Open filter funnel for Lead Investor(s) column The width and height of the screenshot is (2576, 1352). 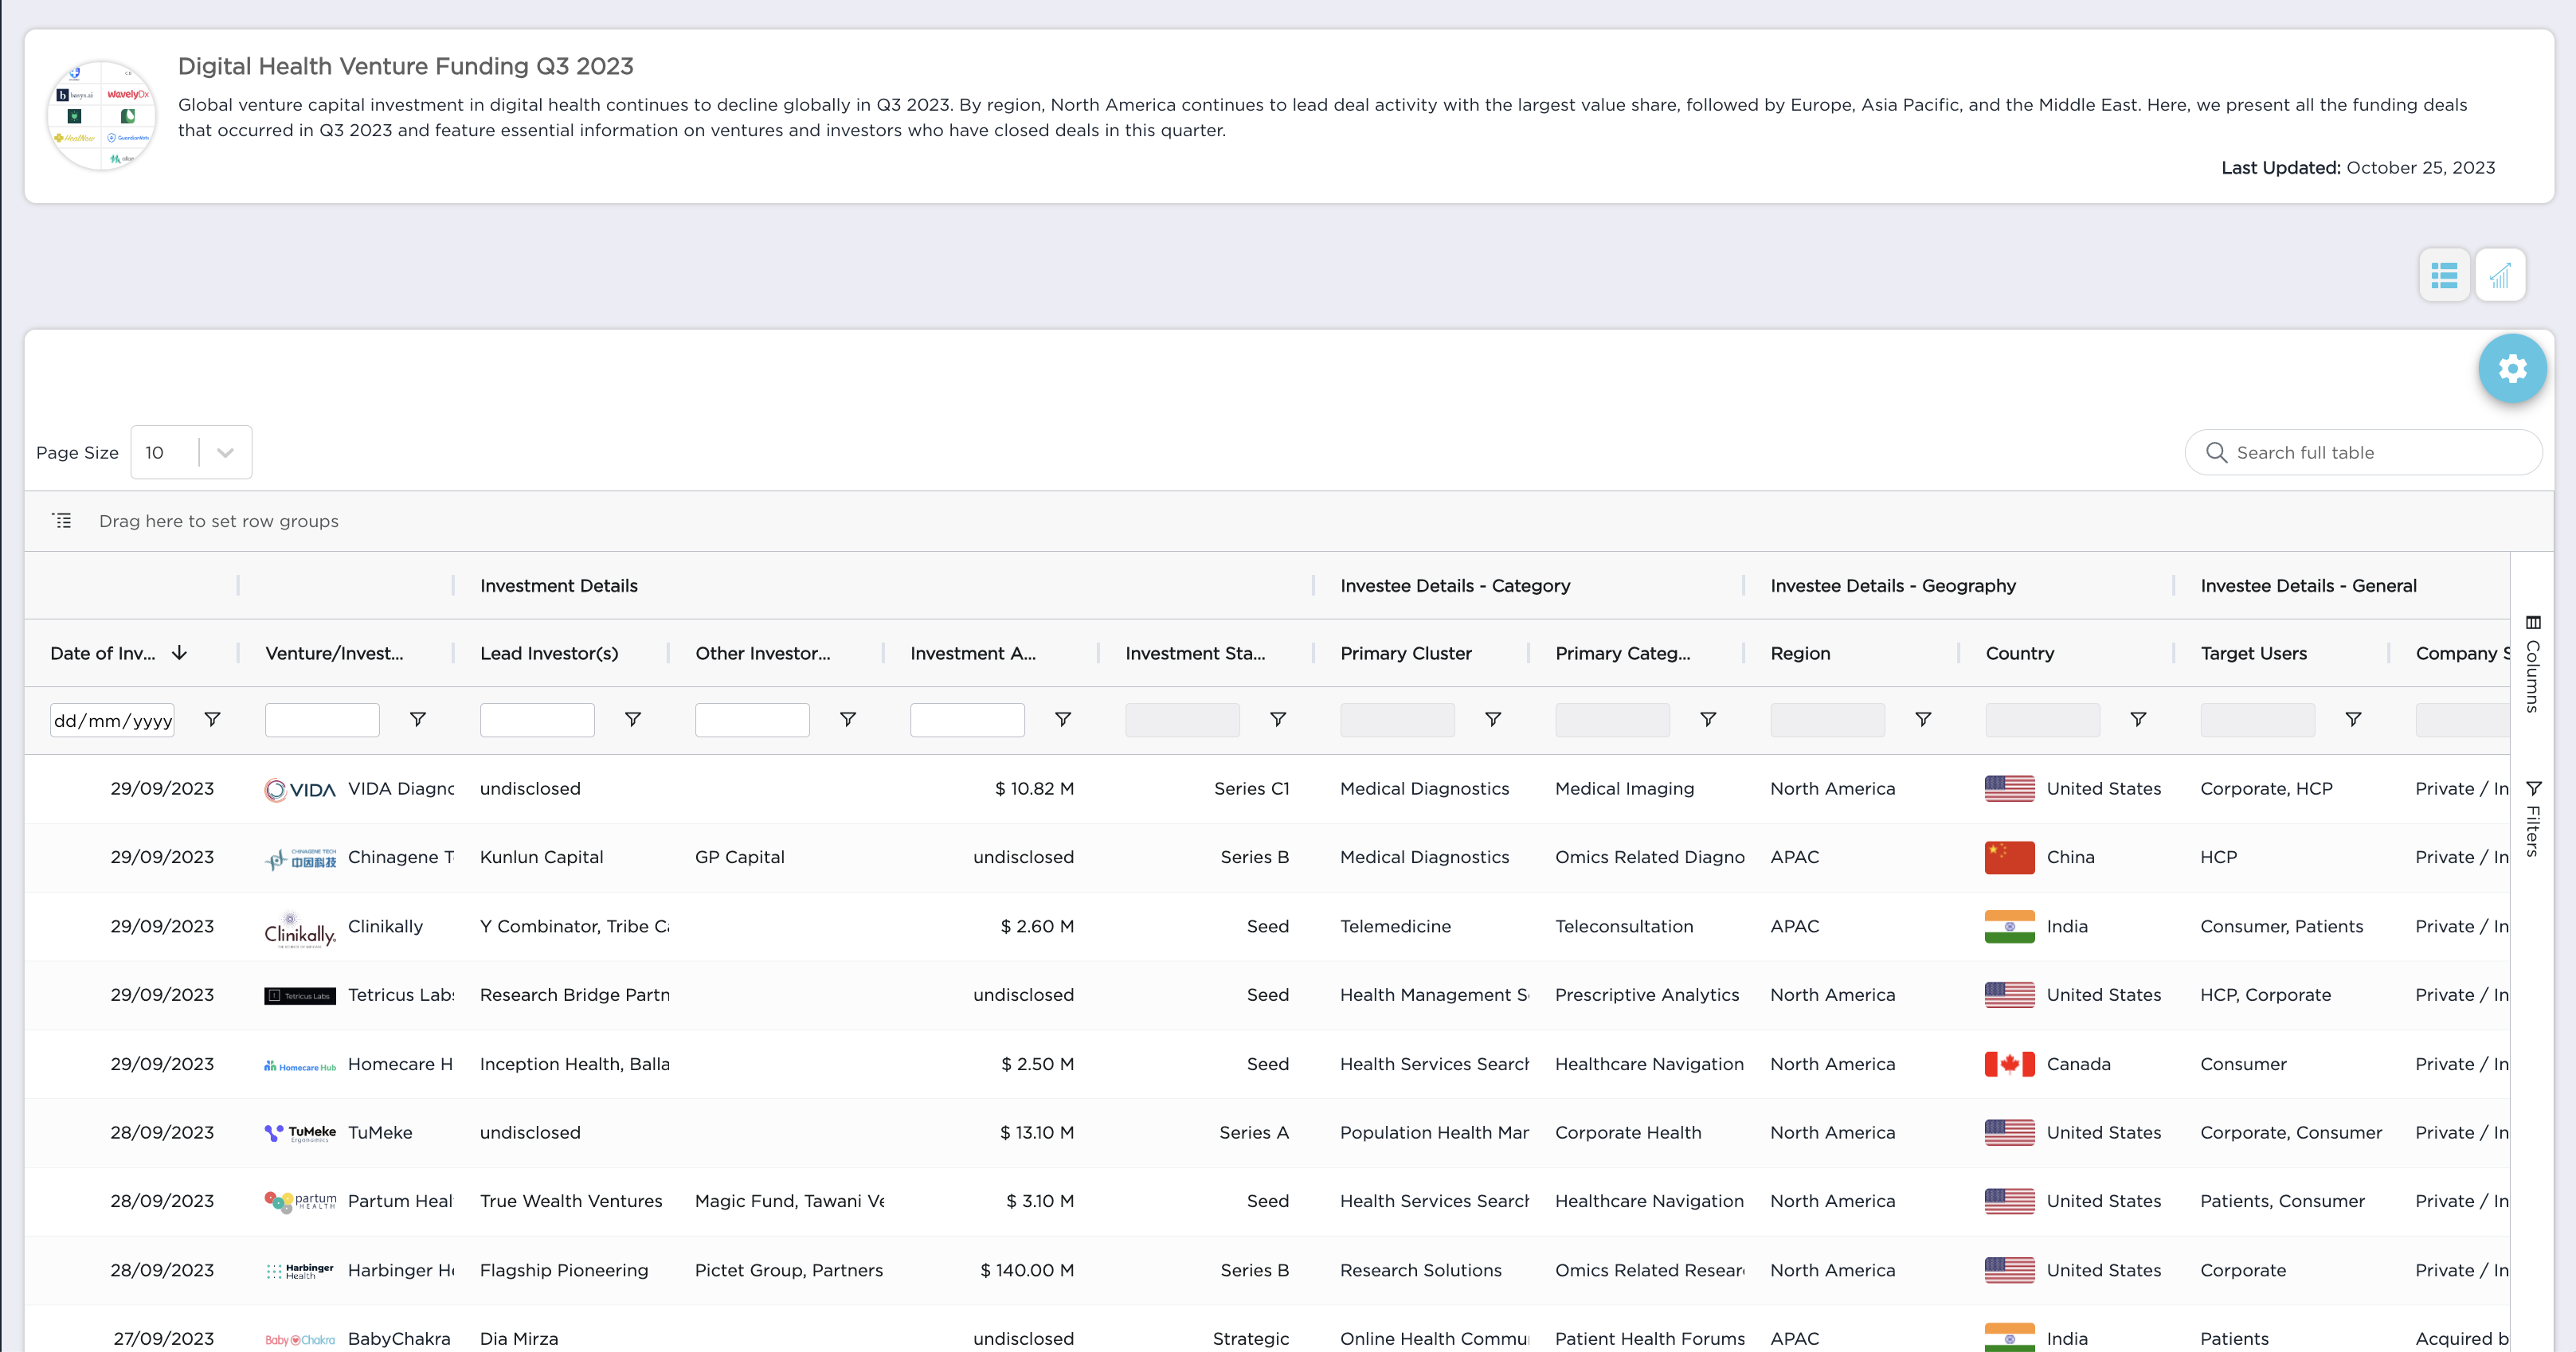pos(633,720)
